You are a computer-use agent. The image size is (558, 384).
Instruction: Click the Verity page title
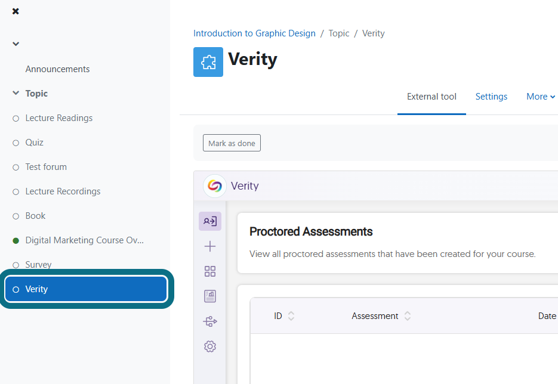tap(252, 60)
